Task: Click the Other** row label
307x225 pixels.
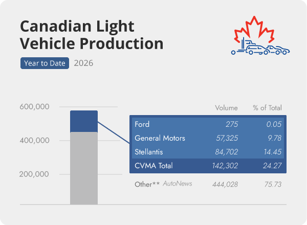Action: click(x=147, y=184)
